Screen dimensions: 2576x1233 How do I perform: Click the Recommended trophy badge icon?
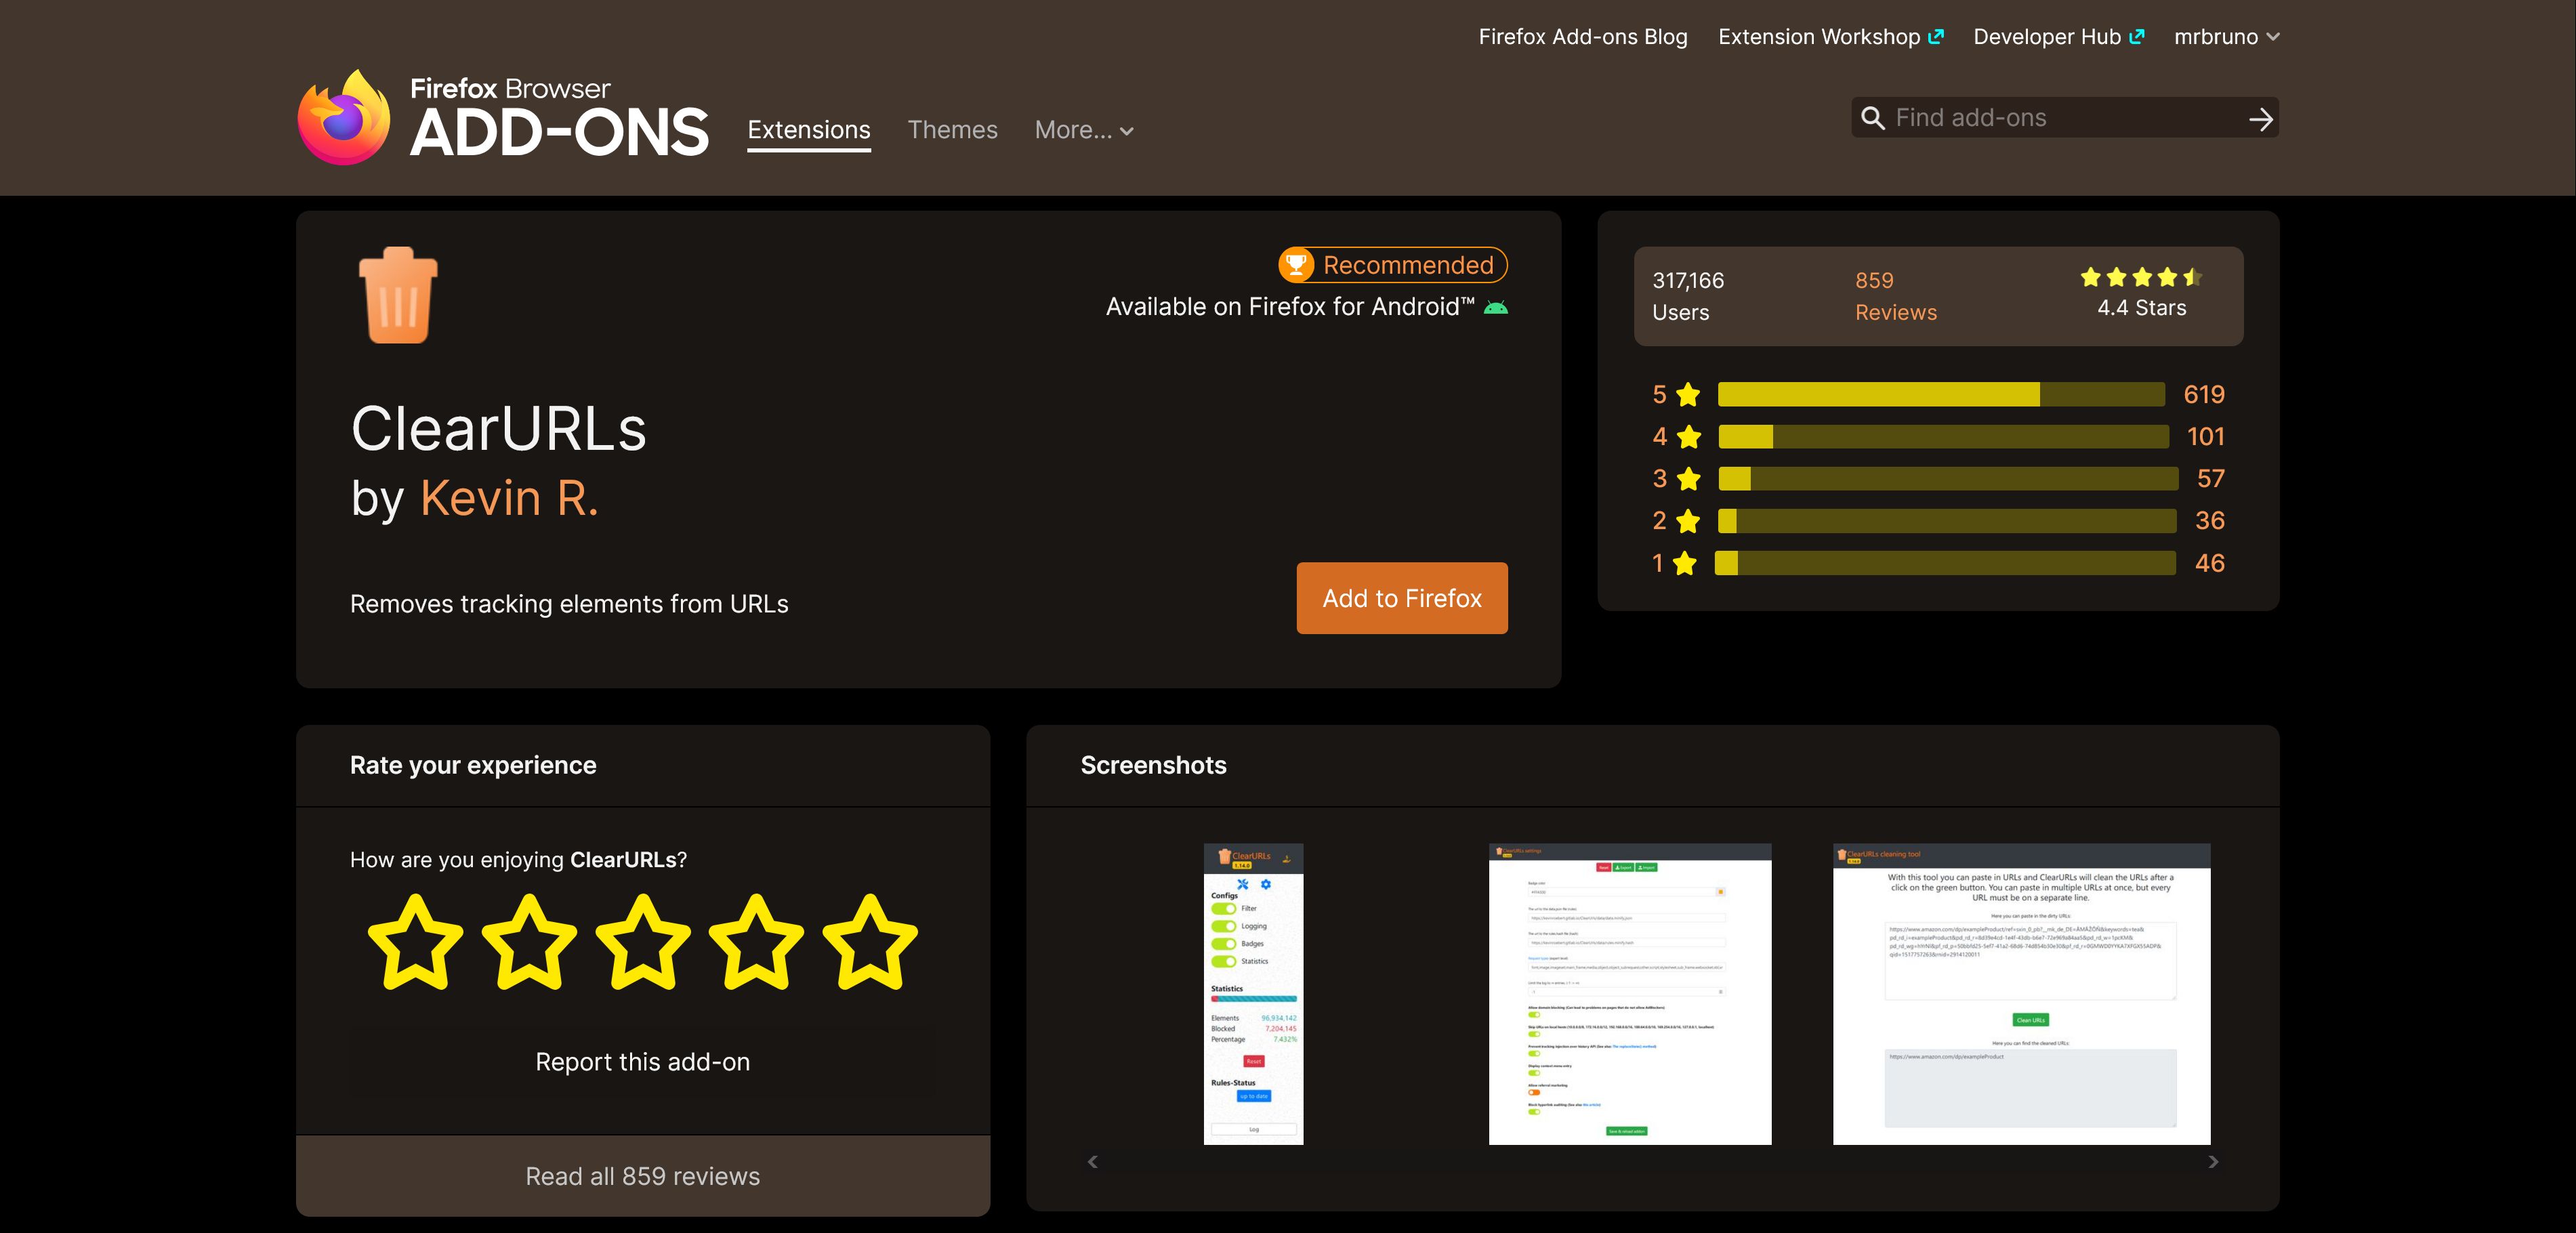(x=1296, y=265)
